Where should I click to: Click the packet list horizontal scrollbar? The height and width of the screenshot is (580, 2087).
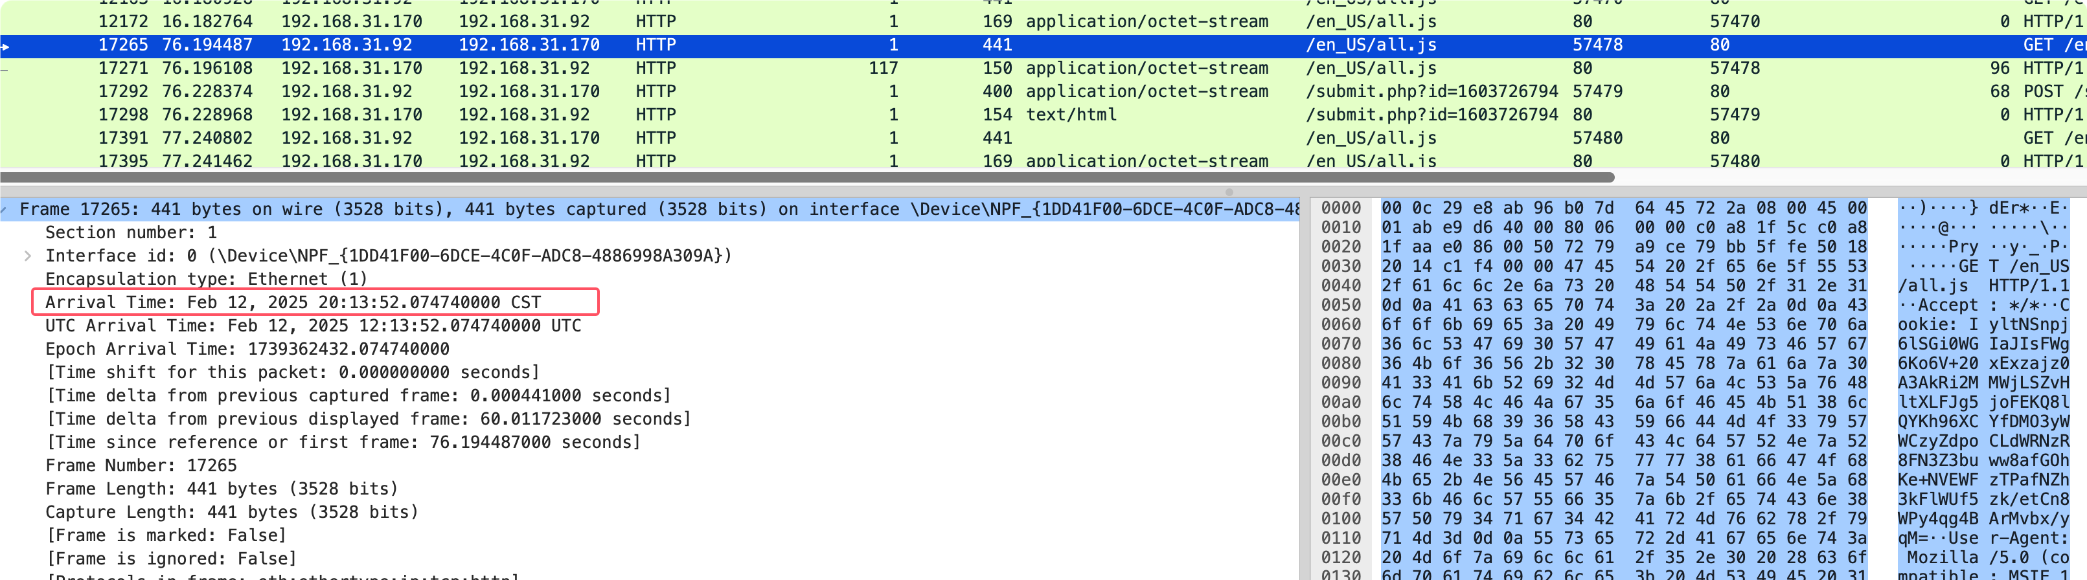click(807, 177)
